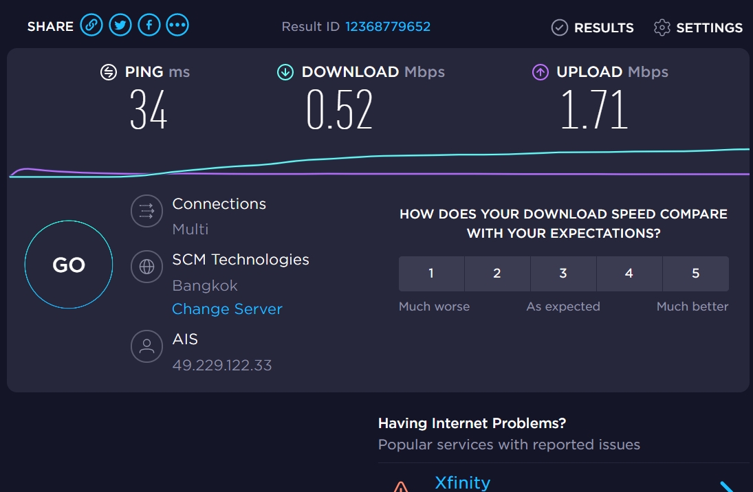
Task: Open RESULTS history
Action: tap(592, 27)
